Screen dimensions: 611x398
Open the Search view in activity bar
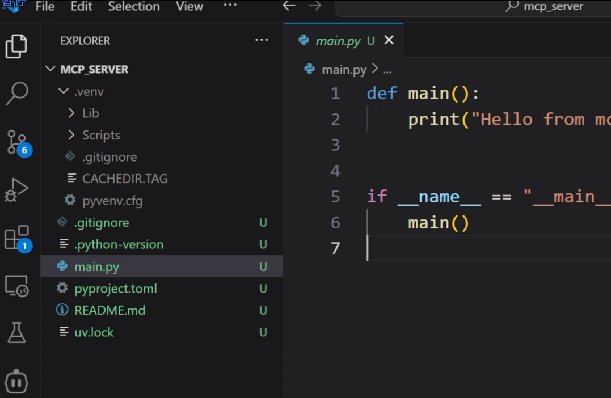[x=16, y=94]
